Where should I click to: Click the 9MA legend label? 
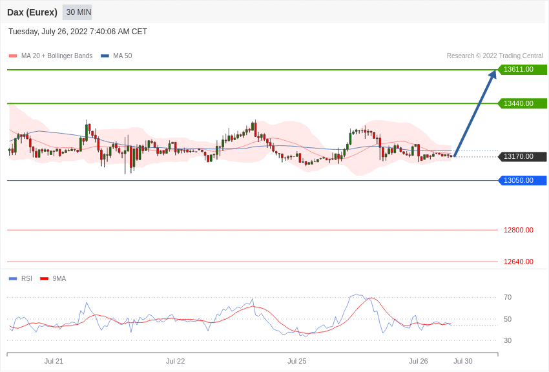(x=59, y=278)
